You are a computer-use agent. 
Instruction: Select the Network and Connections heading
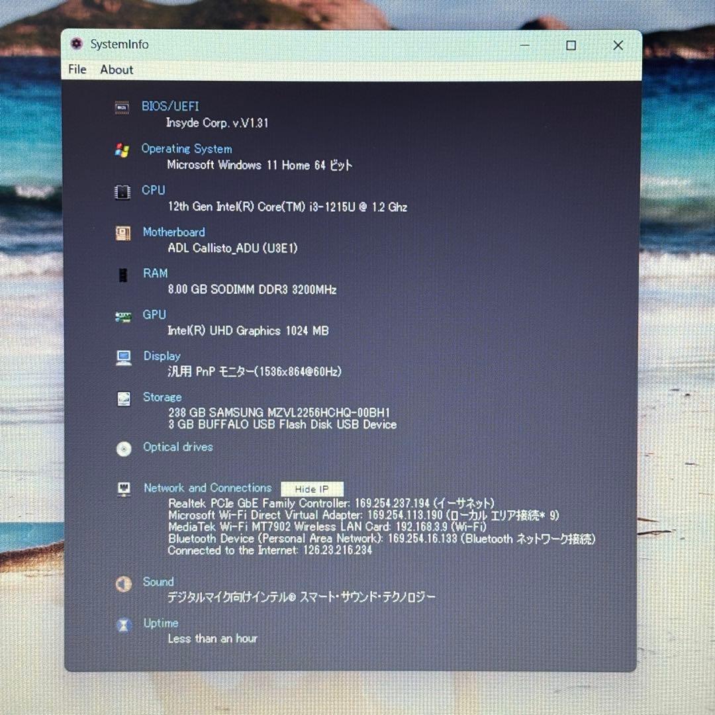tap(207, 487)
